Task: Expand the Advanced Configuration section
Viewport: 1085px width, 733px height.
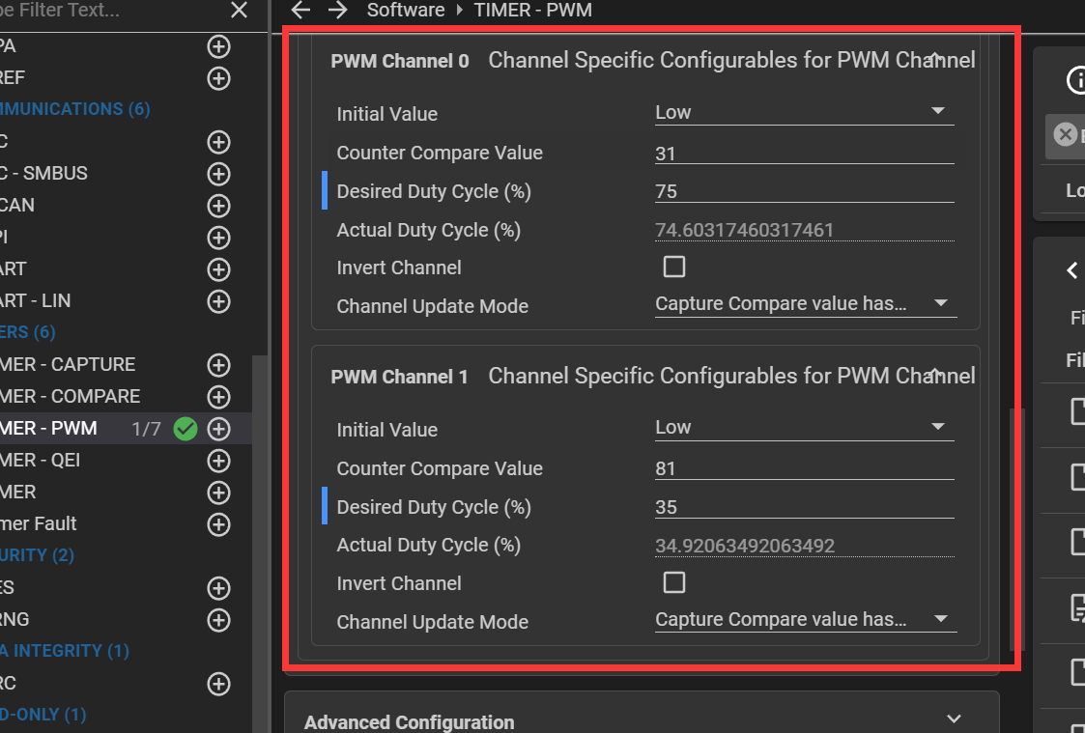Action: 954,719
